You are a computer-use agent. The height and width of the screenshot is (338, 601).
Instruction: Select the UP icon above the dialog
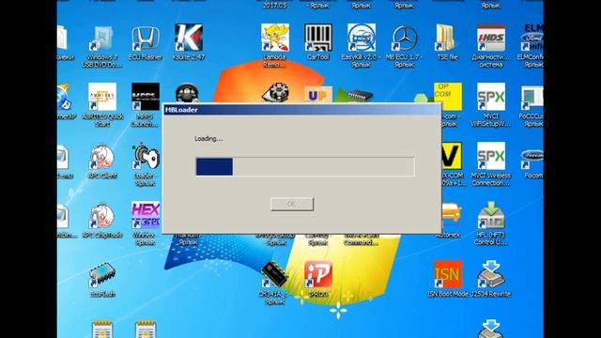(x=318, y=94)
